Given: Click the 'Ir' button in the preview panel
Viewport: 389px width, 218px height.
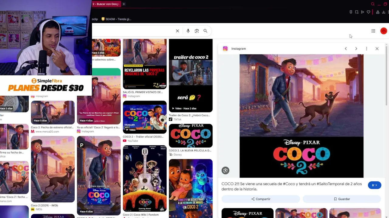Looking at the screenshot, I should click(x=374, y=185).
